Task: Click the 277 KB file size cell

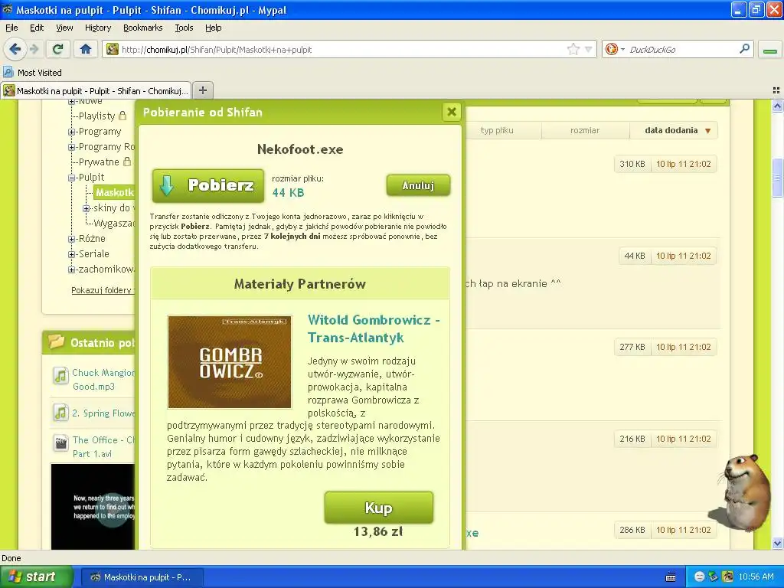Action: pyautogui.click(x=632, y=347)
